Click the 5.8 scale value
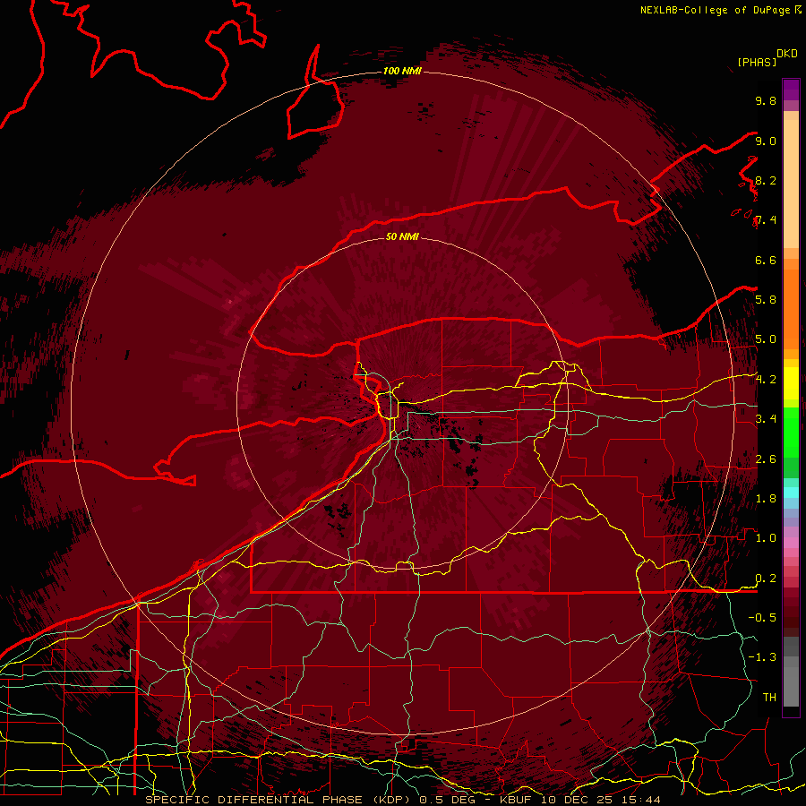 click(x=766, y=300)
